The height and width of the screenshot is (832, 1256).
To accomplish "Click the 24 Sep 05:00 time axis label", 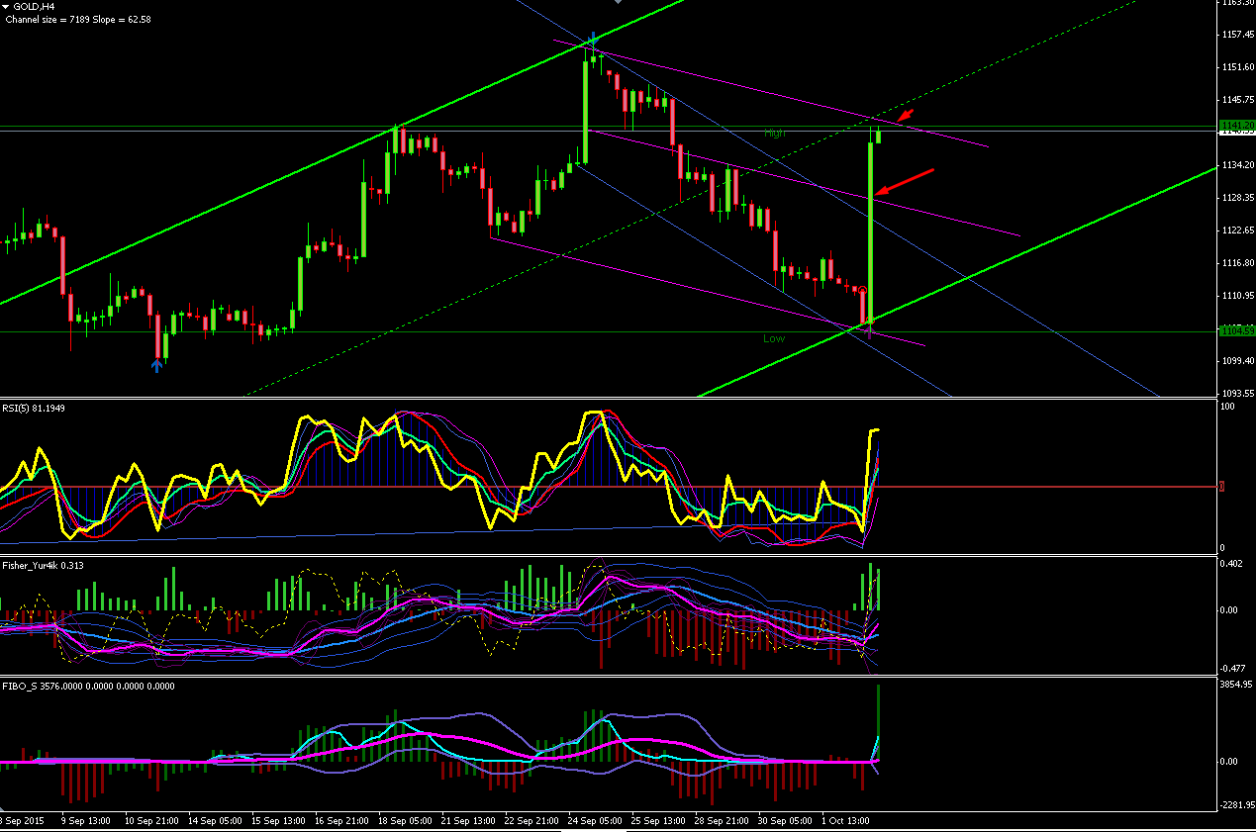I will coord(597,821).
